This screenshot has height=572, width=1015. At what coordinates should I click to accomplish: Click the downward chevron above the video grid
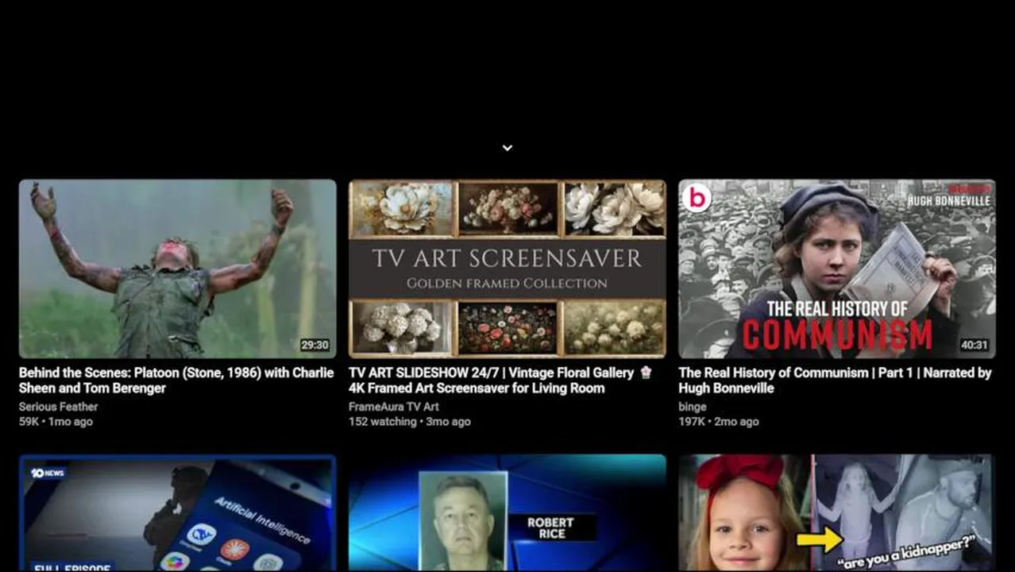(507, 148)
